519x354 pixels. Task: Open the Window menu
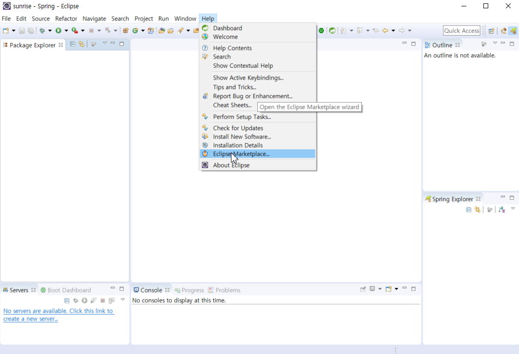[x=185, y=19]
